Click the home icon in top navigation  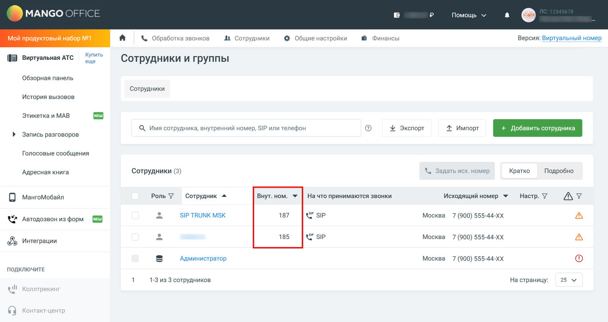click(x=122, y=38)
